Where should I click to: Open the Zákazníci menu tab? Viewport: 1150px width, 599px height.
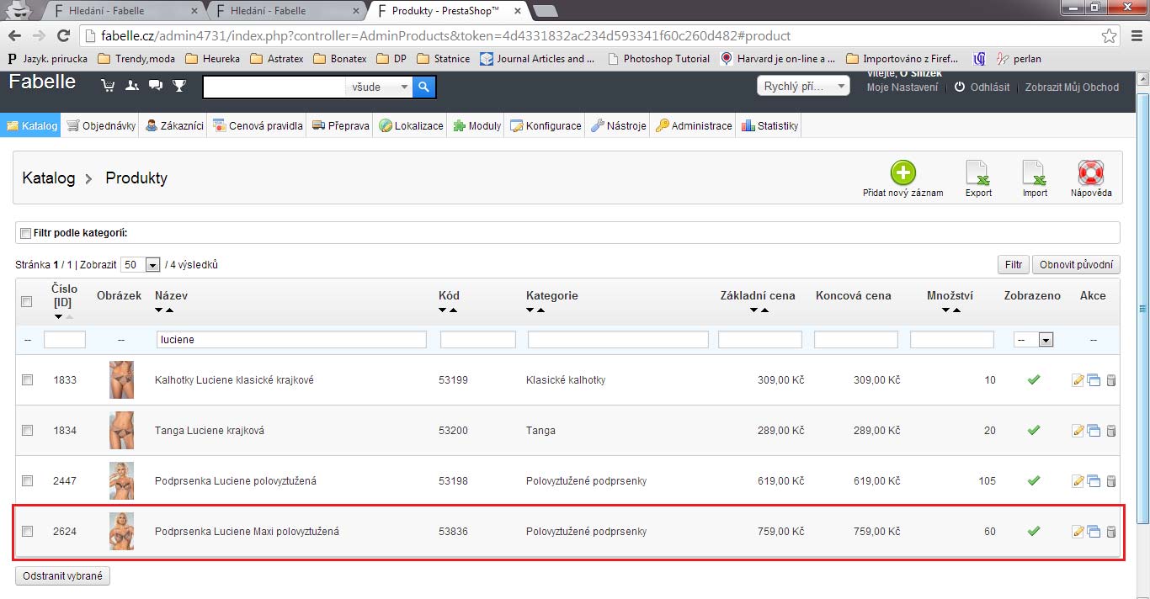174,125
